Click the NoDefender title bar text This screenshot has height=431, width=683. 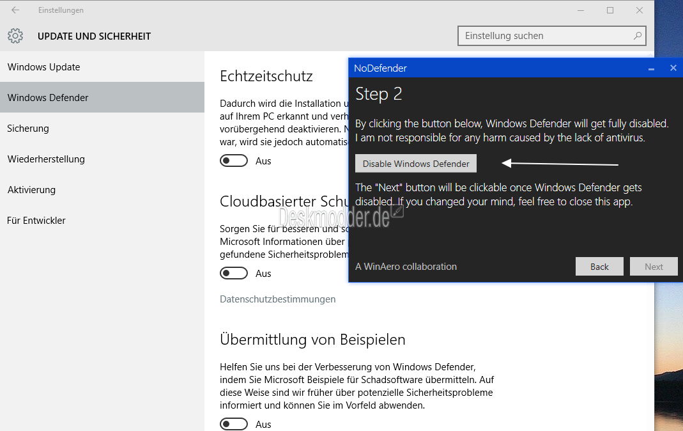pyautogui.click(x=380, y=68)
